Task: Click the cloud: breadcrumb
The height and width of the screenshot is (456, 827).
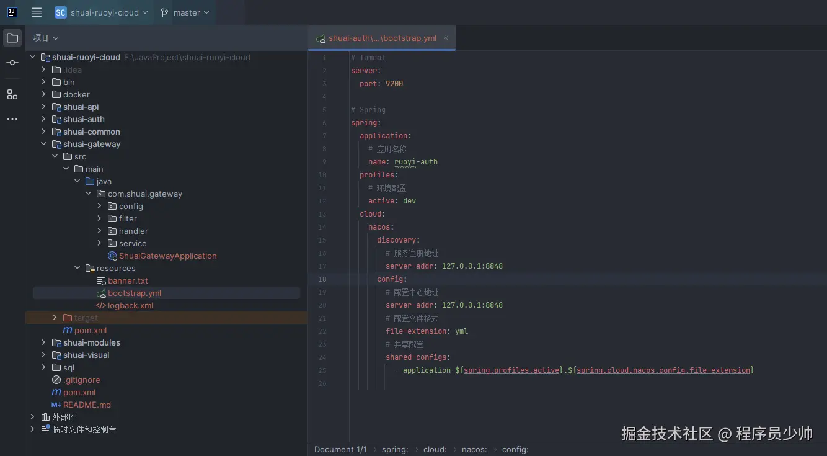Action: [435, 449]
